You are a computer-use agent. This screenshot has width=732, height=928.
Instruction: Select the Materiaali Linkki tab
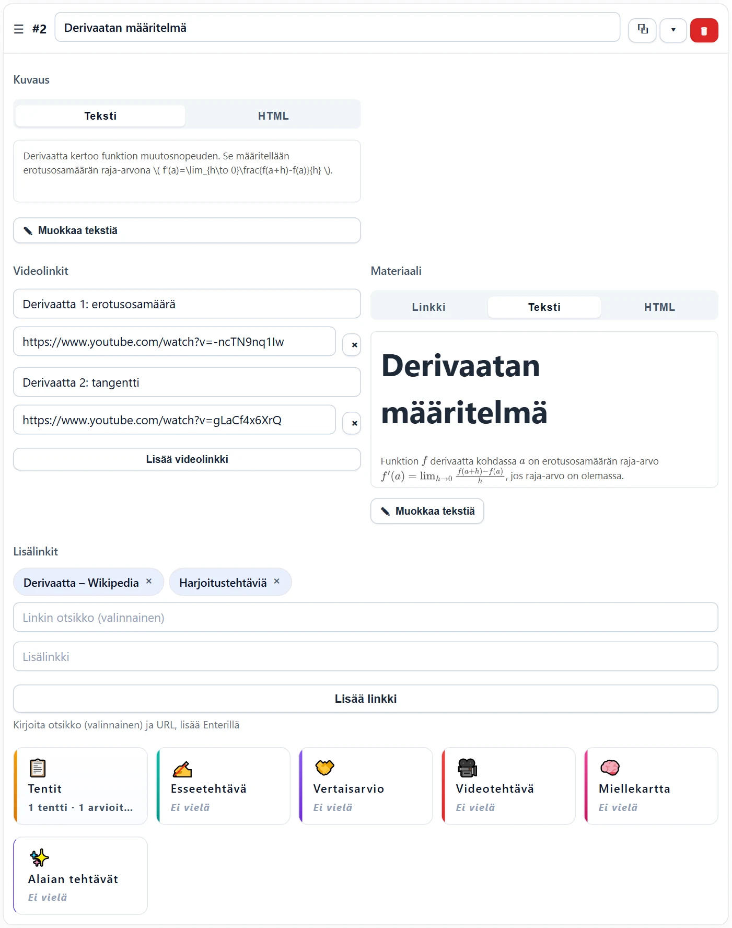[x=429, y=307]
